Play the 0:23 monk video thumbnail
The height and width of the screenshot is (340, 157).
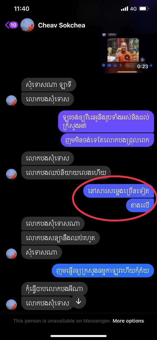[x=123, y=50]
